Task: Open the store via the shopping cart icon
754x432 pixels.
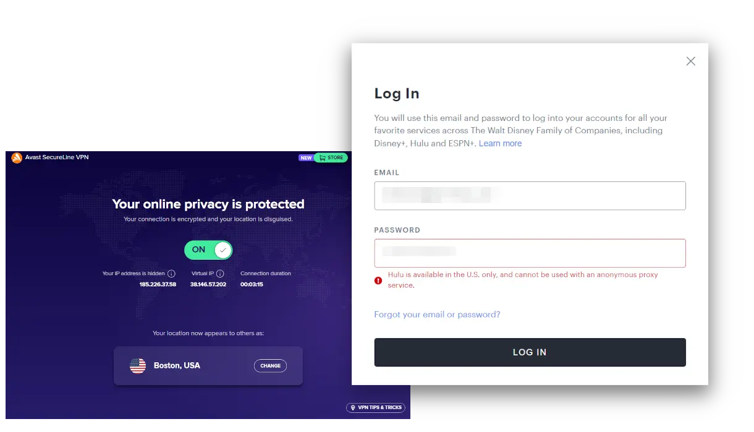Action: 321,157
